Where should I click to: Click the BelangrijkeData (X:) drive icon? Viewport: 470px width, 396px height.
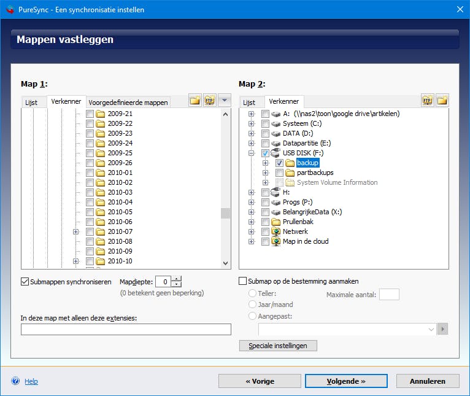pos(275,212)
